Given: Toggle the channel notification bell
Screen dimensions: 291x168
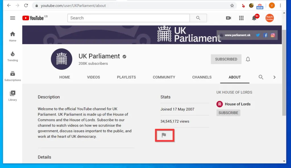Looking at the screenshot, I should click(x=248, y=59).
